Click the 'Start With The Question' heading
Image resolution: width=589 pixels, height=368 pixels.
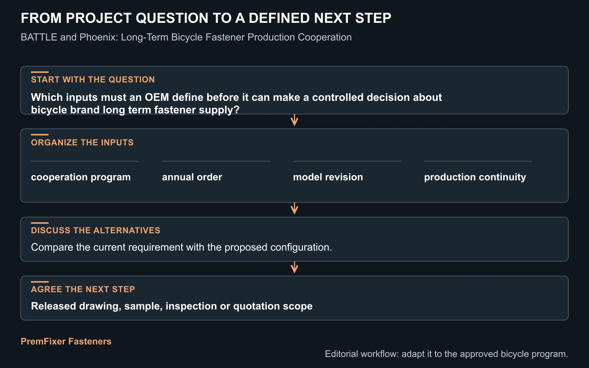(x=93, y=79)
